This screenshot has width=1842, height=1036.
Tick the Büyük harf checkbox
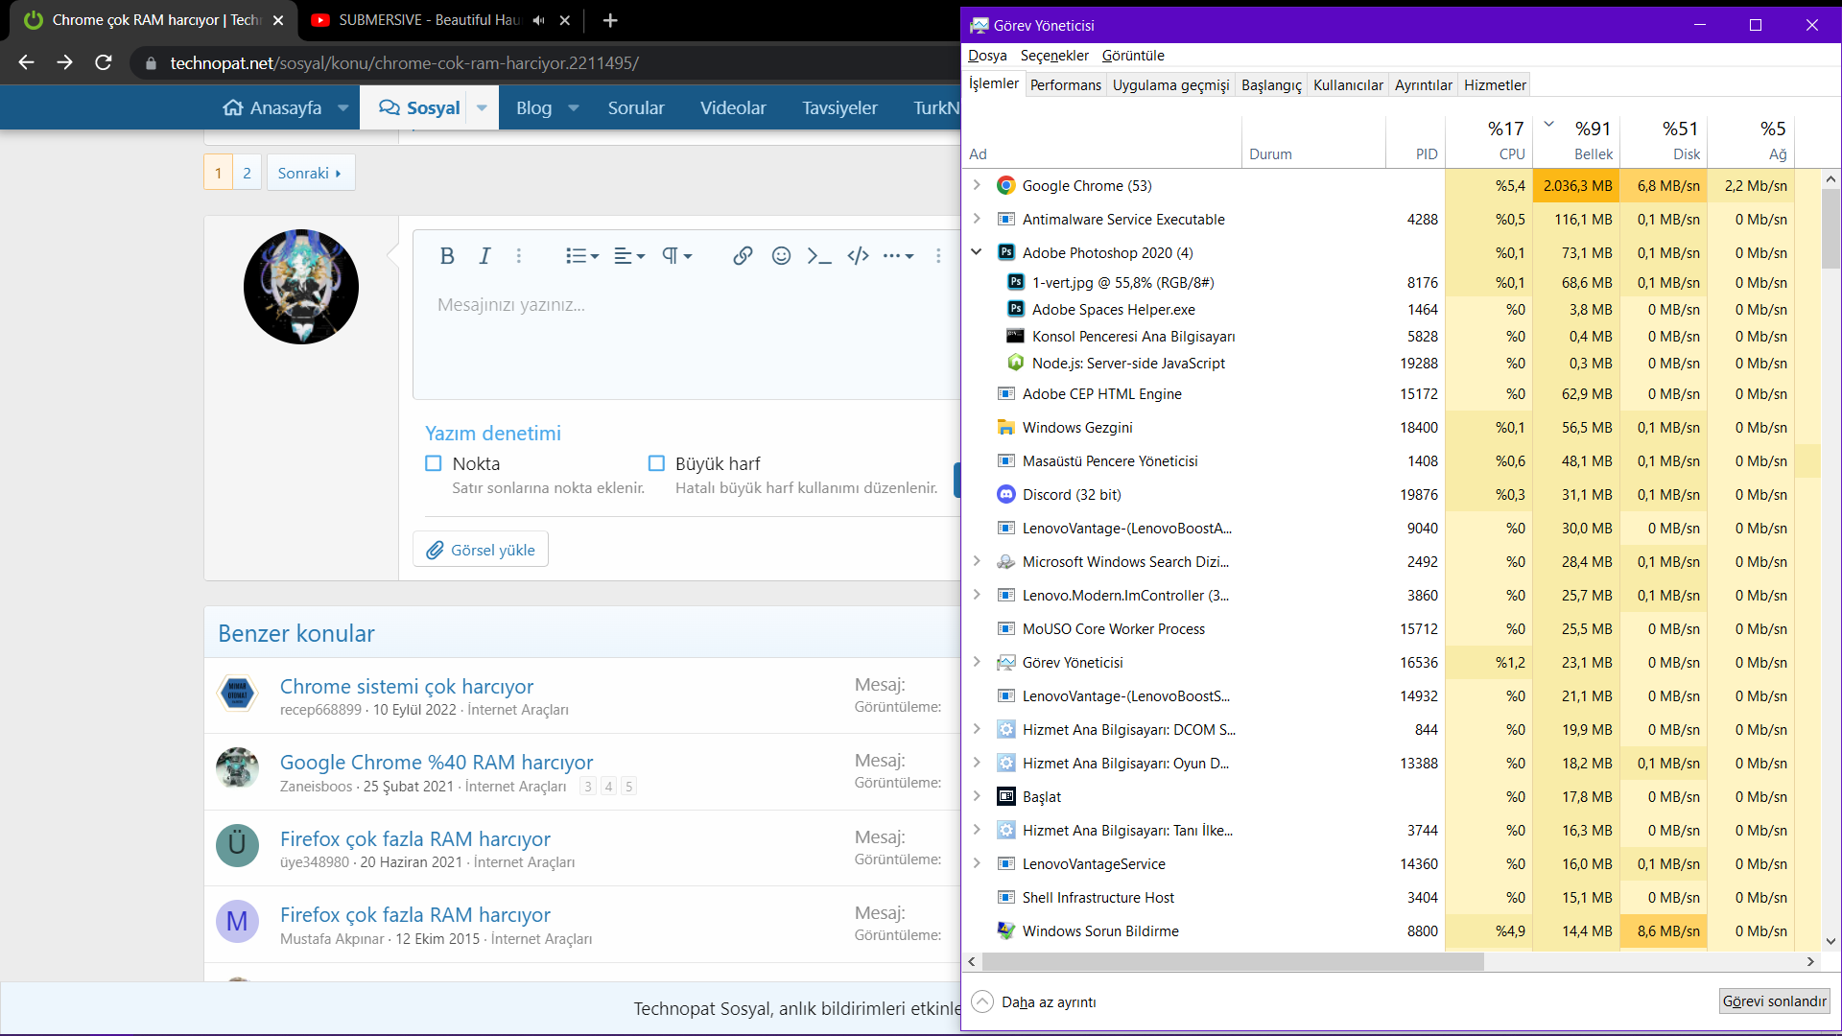(x=656, y=464)
